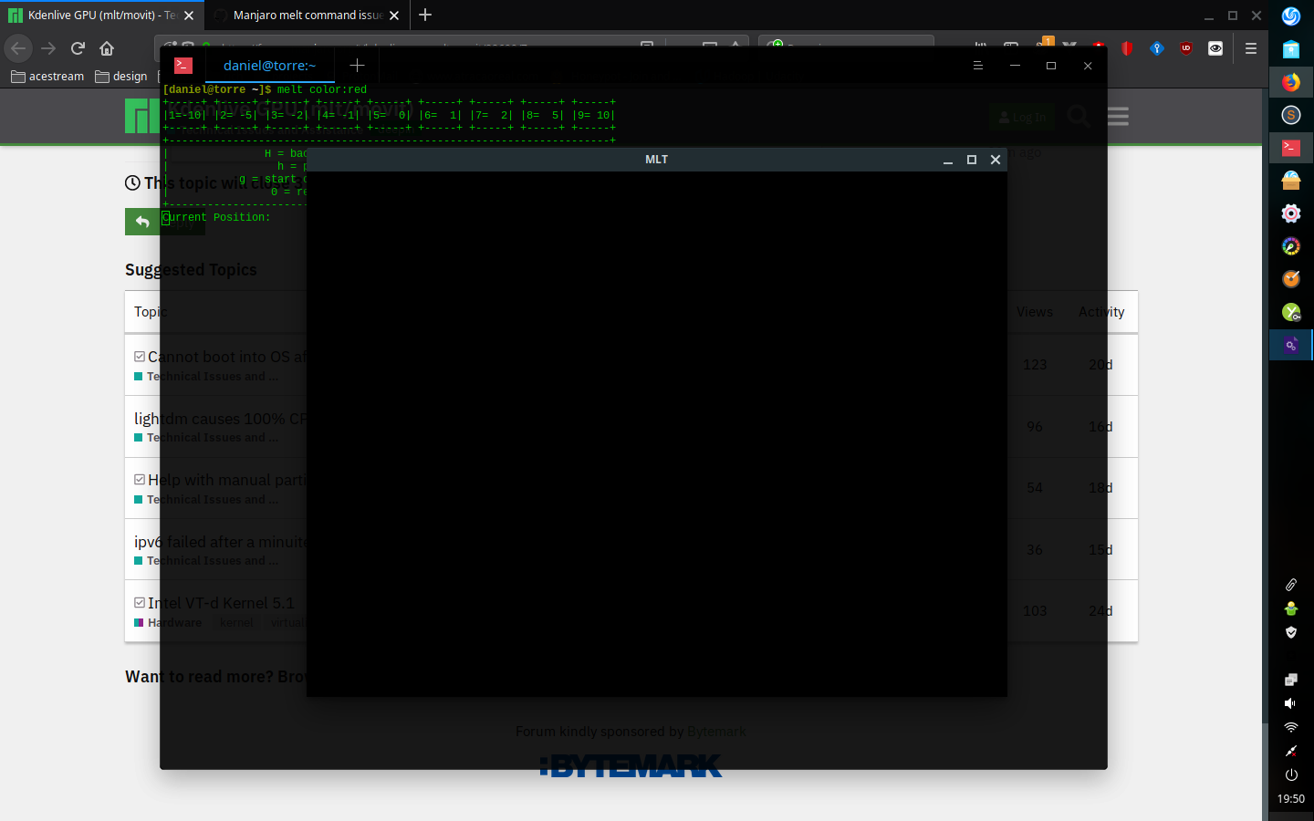Open the Firefox hamburger menu
1314x821 pixels.
(1251, 47)
